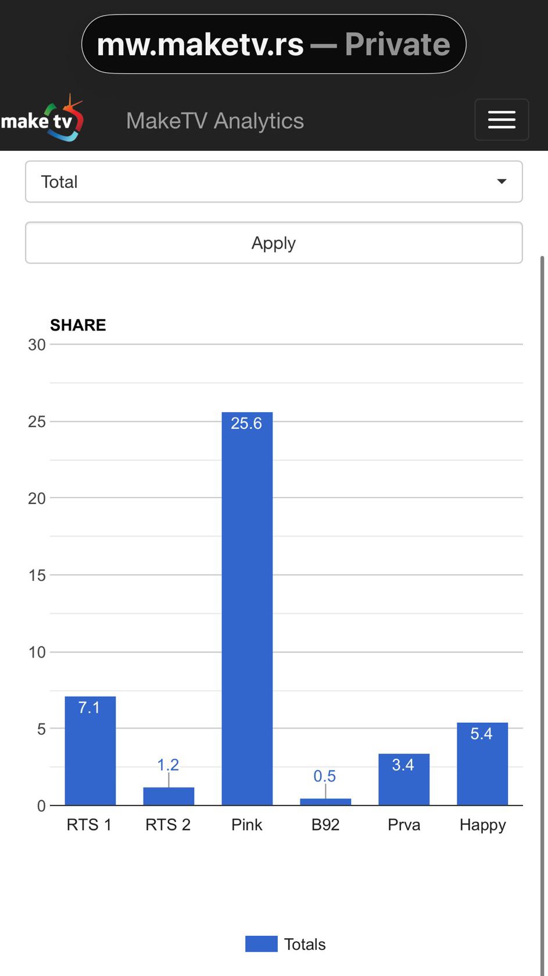This screenshot has width=548, height=976.
Task: Click the 0.5 value annotation
Action: pyautogui.click(x=325, y=776)
